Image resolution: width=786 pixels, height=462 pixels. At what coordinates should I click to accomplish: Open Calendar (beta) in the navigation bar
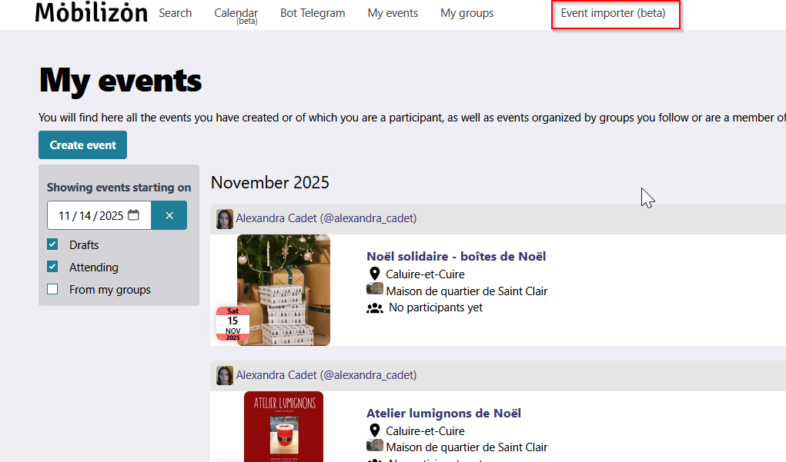(236, 14)
